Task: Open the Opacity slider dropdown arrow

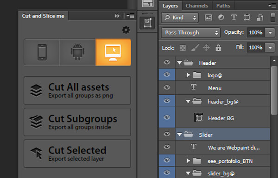Action: (270, 33)
